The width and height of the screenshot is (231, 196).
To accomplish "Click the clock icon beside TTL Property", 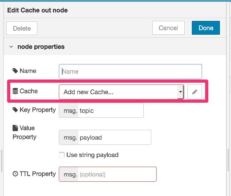I will pos(15,174).
